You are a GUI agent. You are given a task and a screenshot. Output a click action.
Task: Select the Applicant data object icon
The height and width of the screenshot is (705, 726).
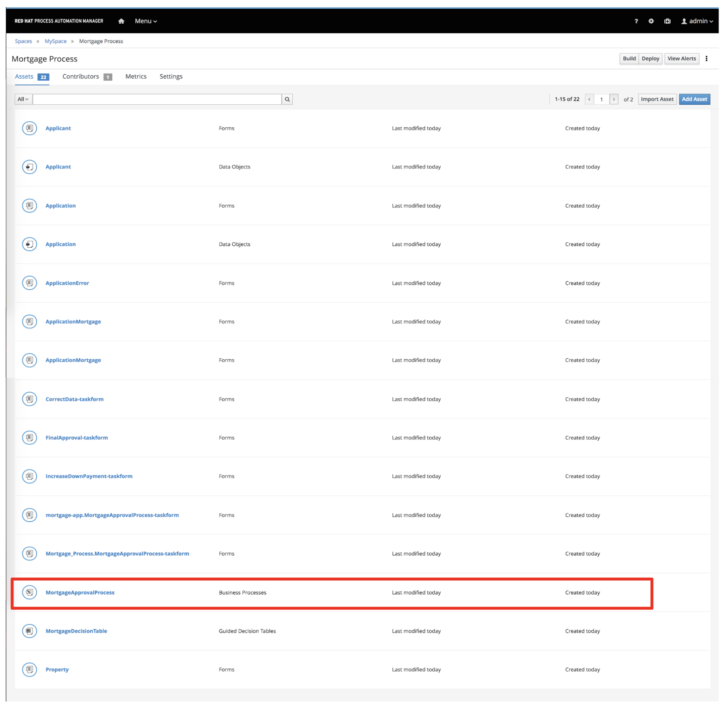pyautogui.click(x=30, y=166)
